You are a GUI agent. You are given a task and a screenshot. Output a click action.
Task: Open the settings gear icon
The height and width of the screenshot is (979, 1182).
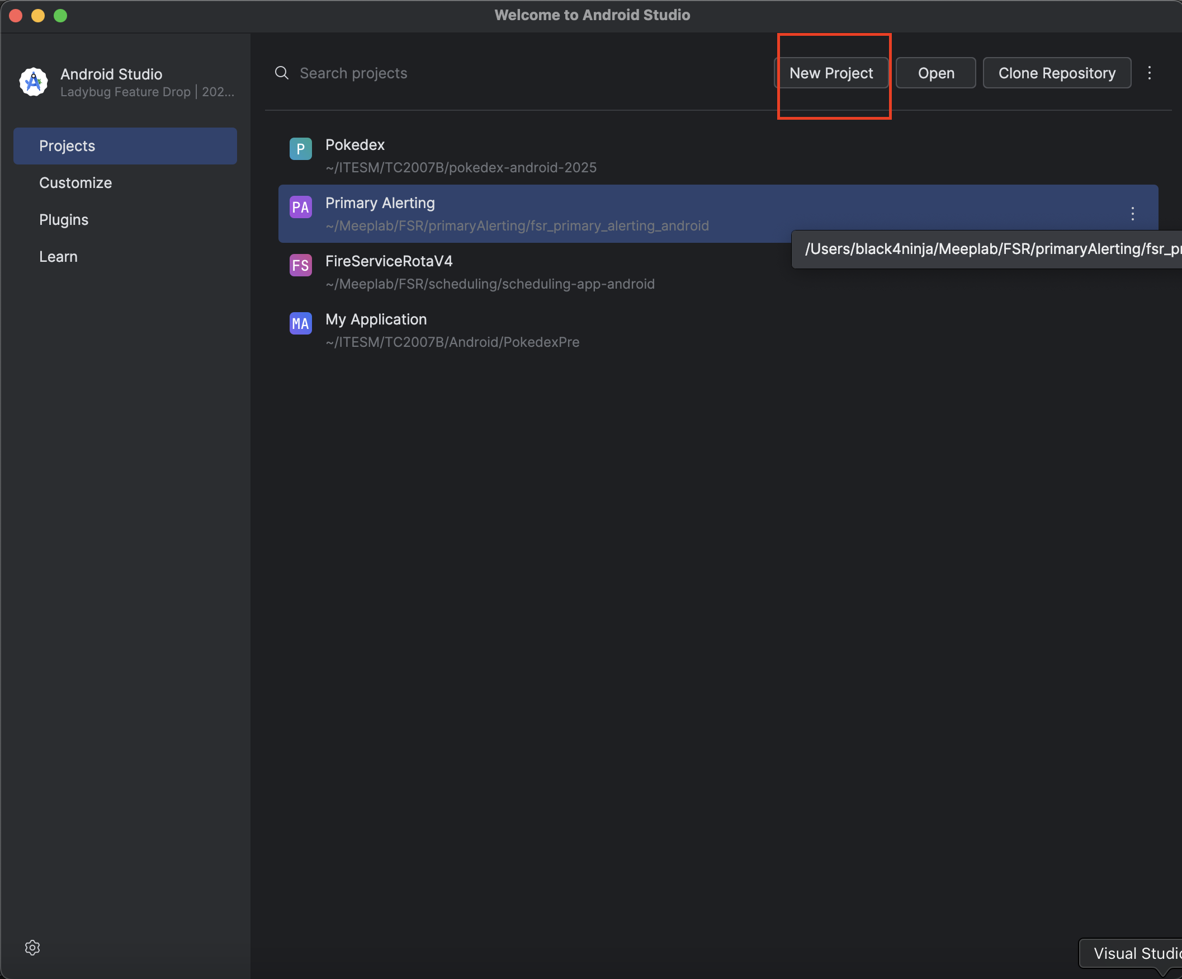coord(32,948)
